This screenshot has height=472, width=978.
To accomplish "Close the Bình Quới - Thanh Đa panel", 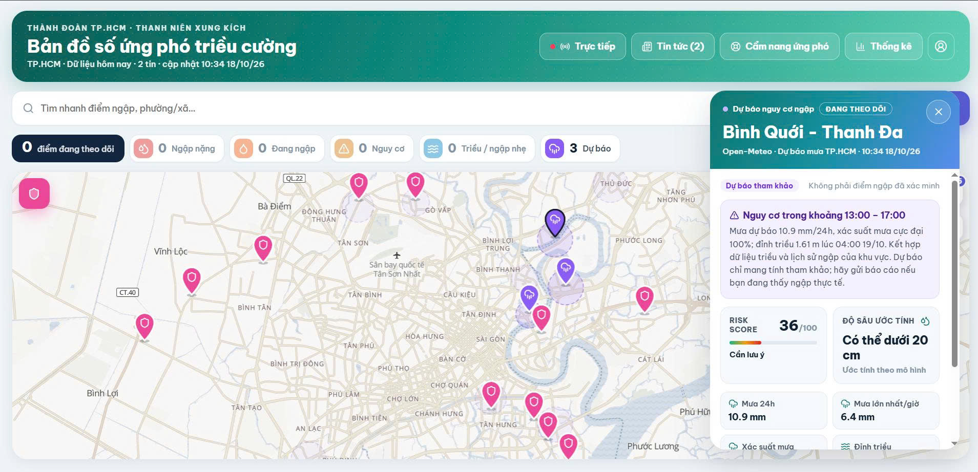I will pos(939,112).
